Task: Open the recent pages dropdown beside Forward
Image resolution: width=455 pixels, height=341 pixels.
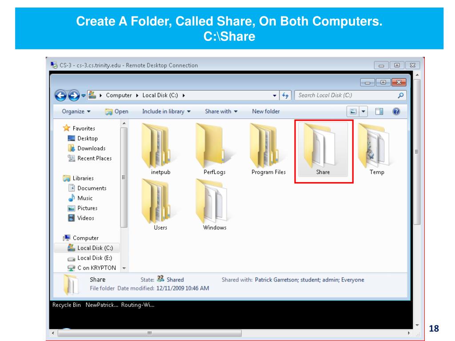Action: pos(83,95)
